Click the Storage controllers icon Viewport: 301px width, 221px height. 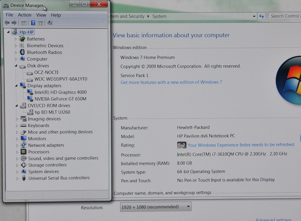click(x=24, y=165)
